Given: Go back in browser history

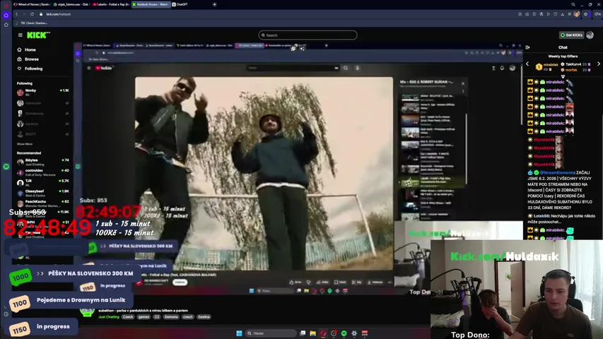Looking at the screenshot, I should coord(16,14).
